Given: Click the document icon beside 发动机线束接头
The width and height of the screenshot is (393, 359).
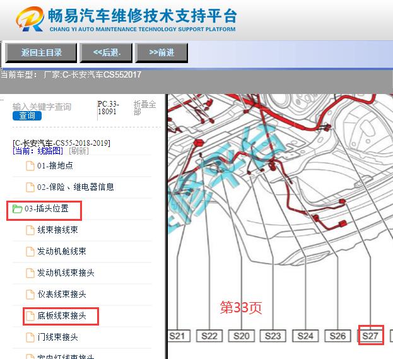Looking at the screenshot, I should 30,273.
